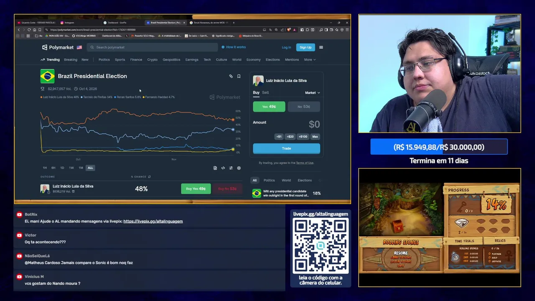Open the Geopolitics category
The image size is (535, 301).
171,60
